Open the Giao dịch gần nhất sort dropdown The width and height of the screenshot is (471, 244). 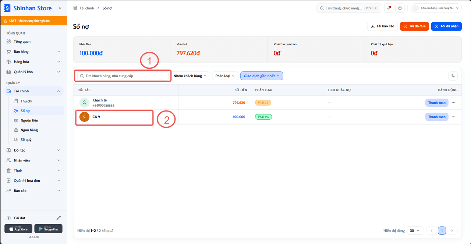click(x=262, y=76)
